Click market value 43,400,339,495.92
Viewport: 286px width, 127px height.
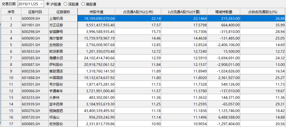coord(96,111)
